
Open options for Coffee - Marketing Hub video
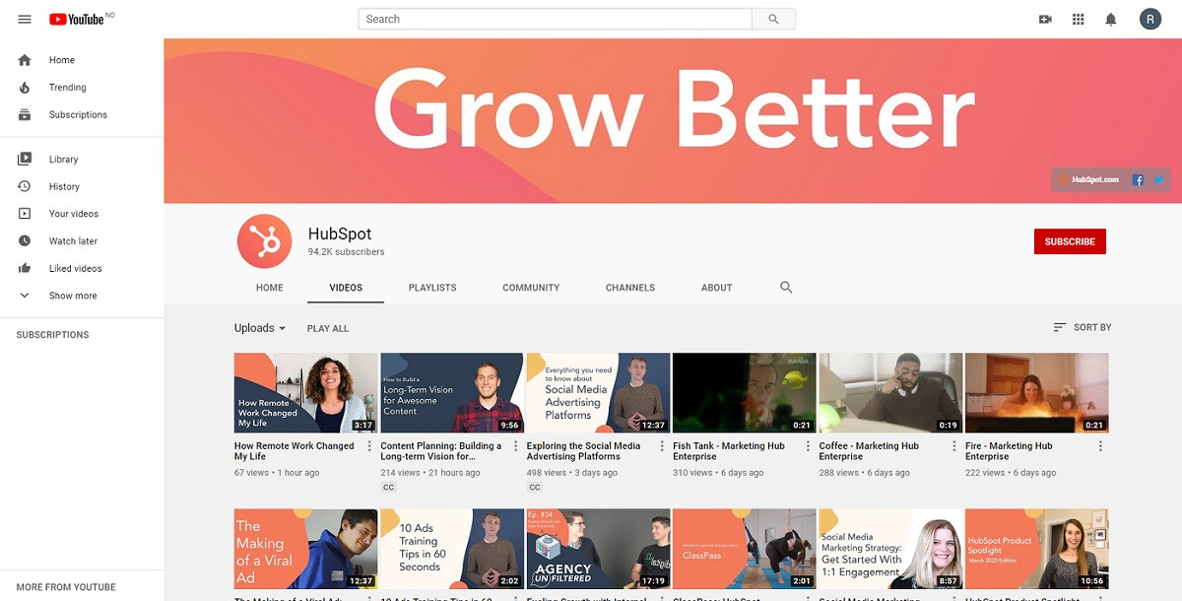(x=954, y=446)
